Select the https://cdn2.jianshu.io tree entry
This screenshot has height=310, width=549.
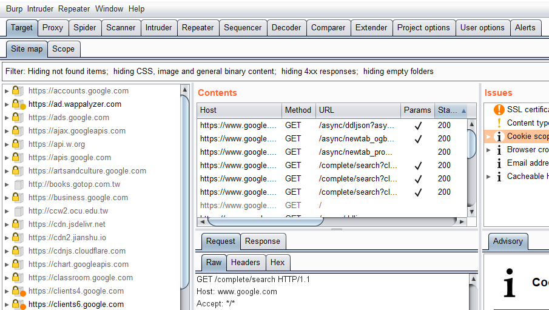point(67,237)
